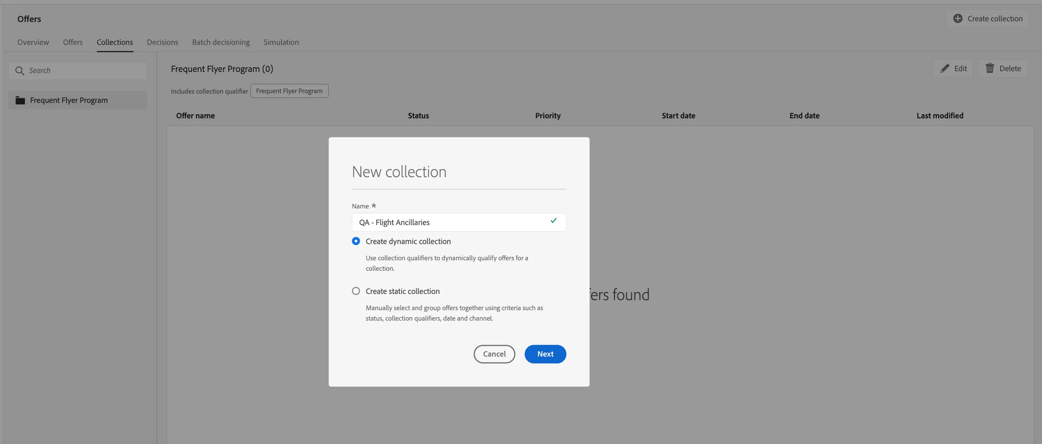The height and width of the screenshot is (444, 1042).
Task: Click the End date column header
Action: coord(804,116)
